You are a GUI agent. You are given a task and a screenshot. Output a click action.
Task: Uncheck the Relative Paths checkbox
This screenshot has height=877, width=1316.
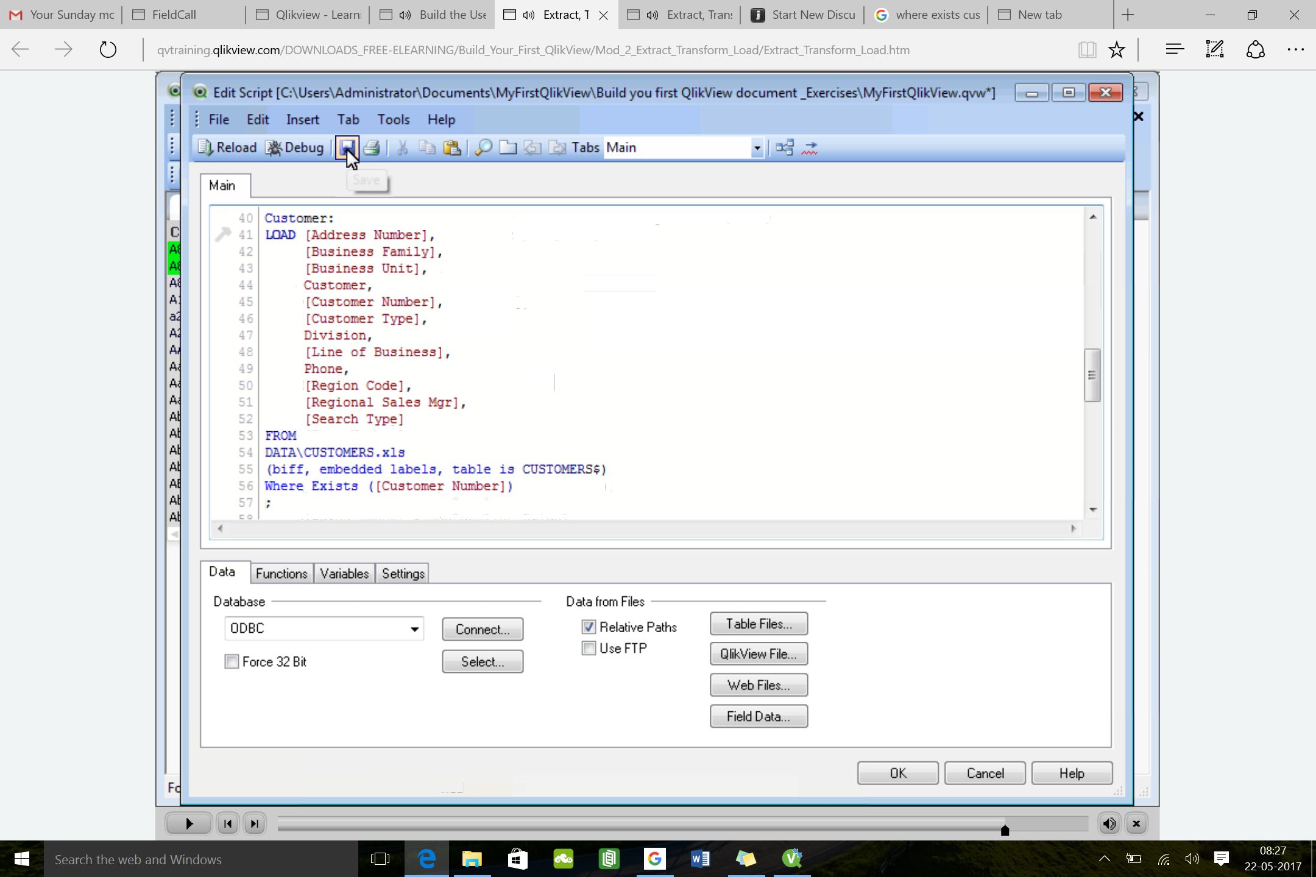click(589, 627)
